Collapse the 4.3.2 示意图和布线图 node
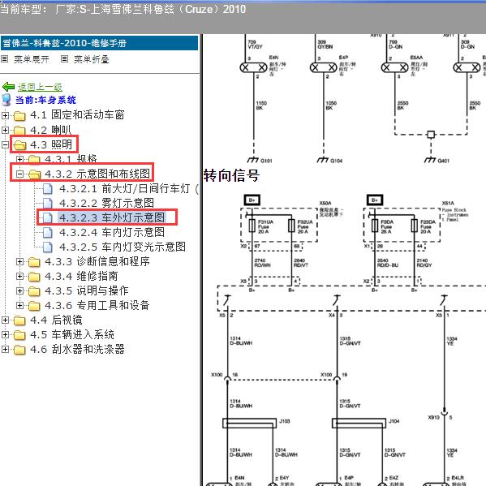The image size is (486, 486). pyautogui.click(x=19, y=174)
